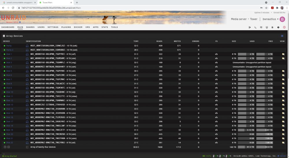Open the Disk 4 device link
The width and height of the screenshot is (289, 158).
point(9,67)
